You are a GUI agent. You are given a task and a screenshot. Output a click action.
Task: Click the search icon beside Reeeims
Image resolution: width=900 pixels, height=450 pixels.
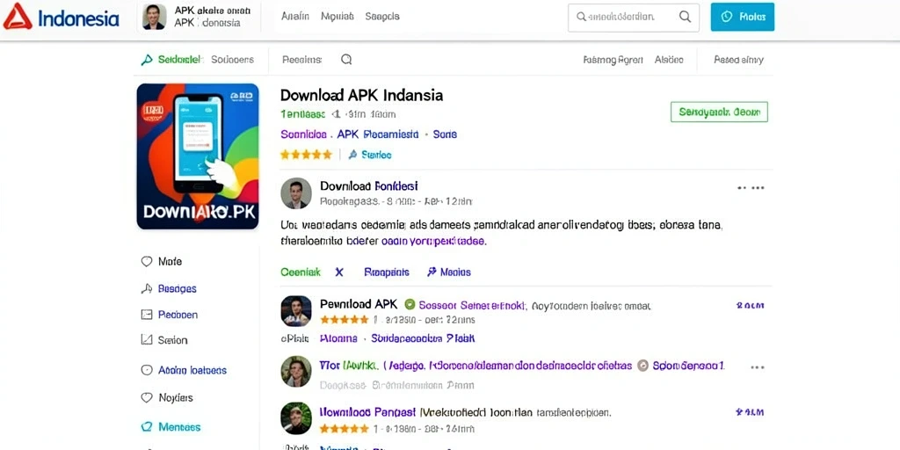pos(346,59)
